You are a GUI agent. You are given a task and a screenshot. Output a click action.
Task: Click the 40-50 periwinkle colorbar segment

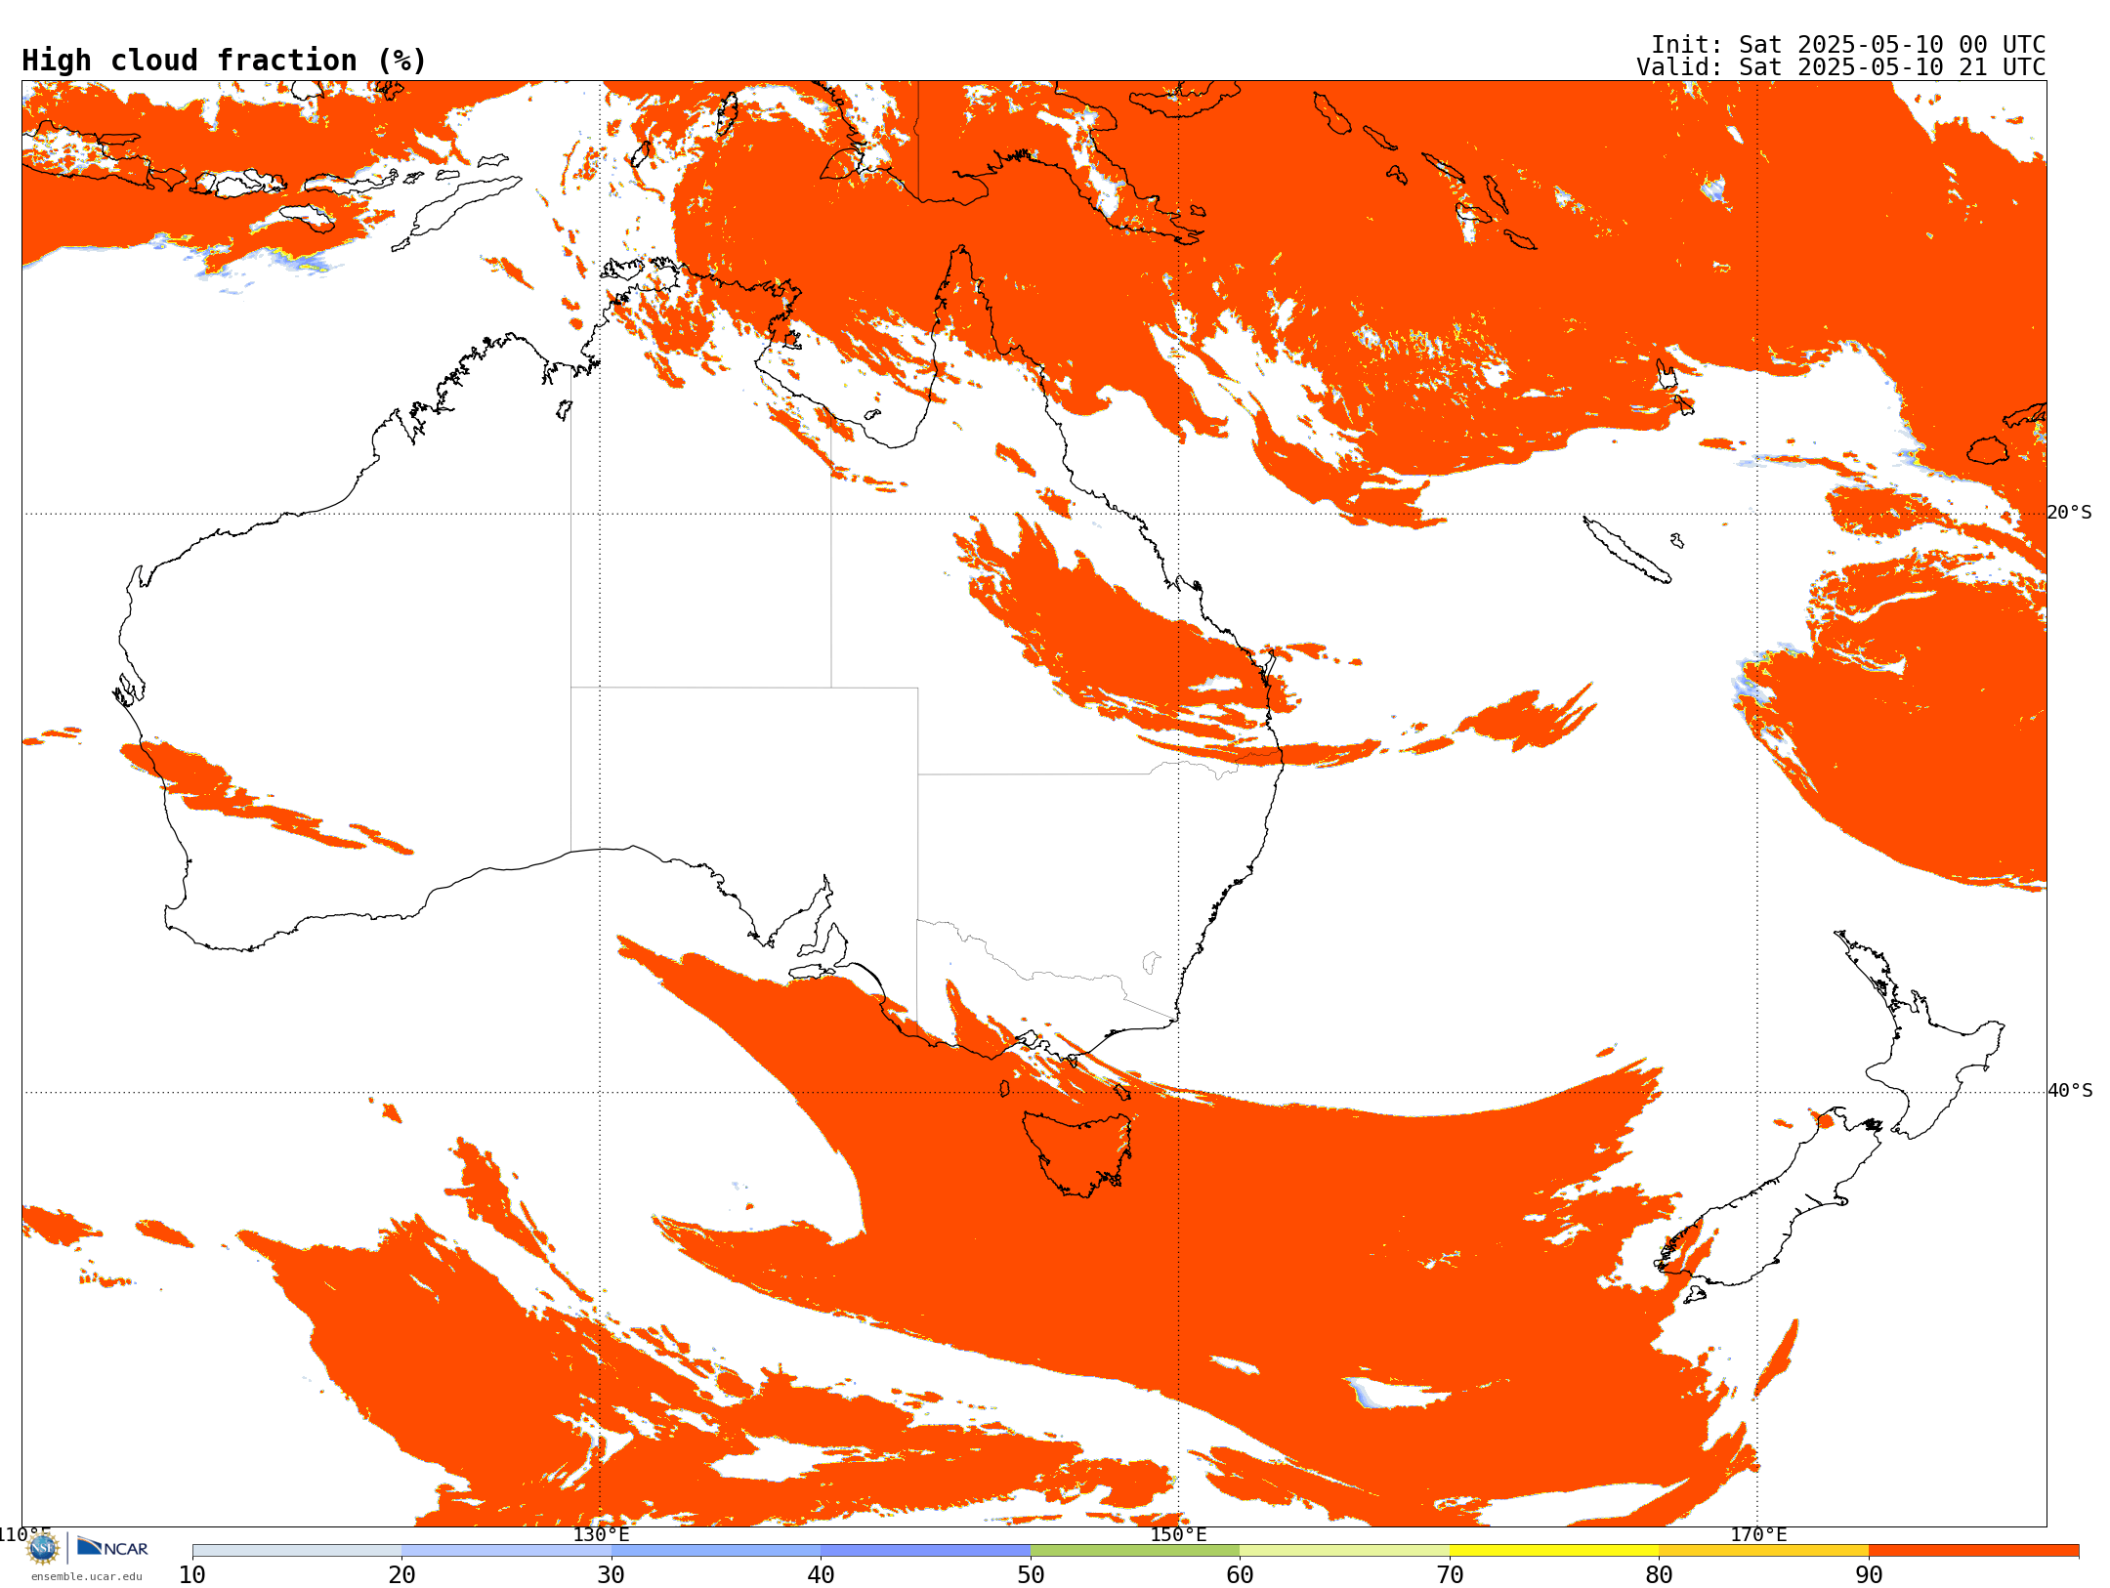[x=925, y=1551]
